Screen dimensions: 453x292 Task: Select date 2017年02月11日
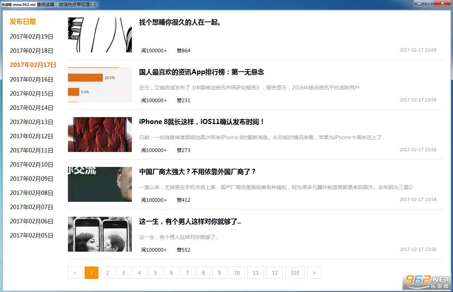point(32,150)
